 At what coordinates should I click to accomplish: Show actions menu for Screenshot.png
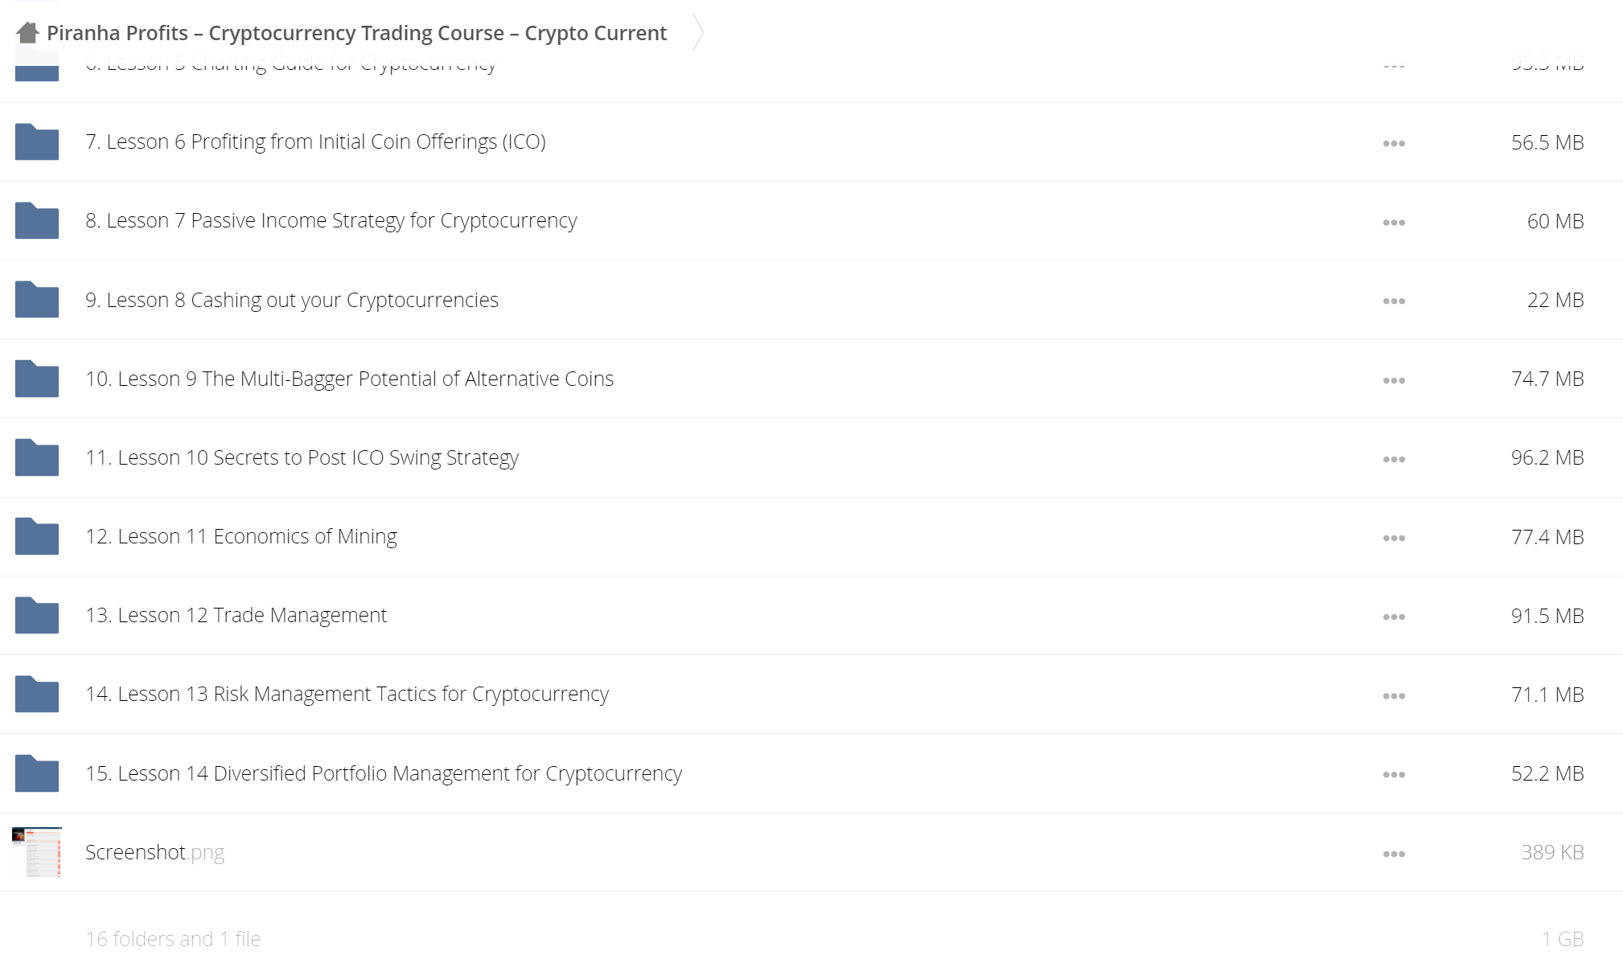1394,854
